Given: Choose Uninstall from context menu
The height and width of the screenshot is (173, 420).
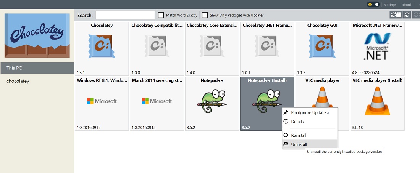Looking at the screenshot, I should (310, 144).
